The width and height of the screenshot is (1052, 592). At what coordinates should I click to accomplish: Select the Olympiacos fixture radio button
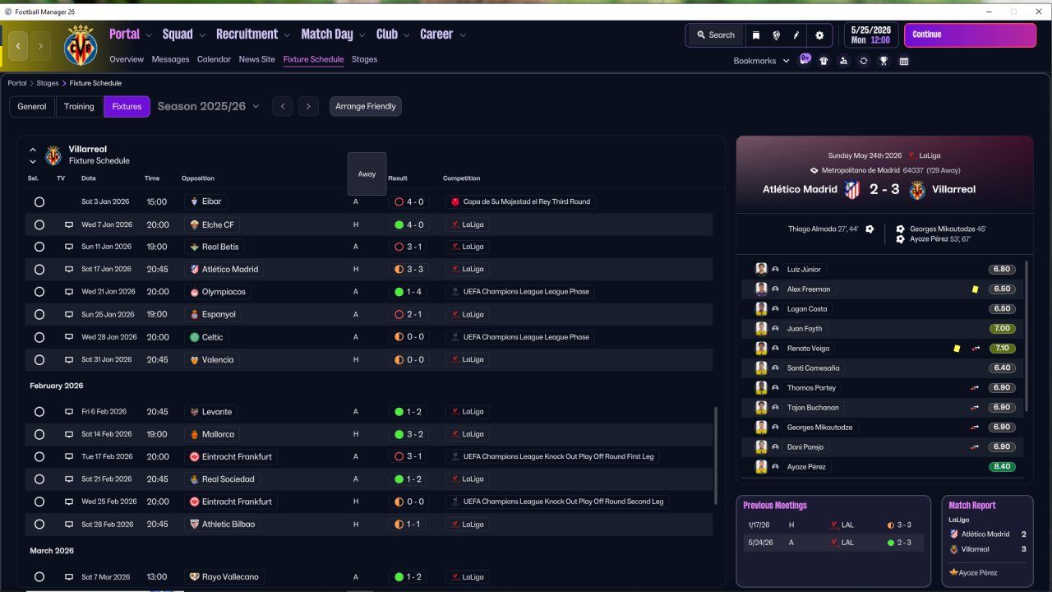coord(39,292)
